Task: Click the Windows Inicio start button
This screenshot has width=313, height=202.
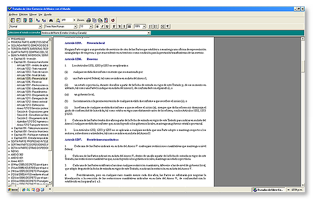Action: (x=13, y=190)
